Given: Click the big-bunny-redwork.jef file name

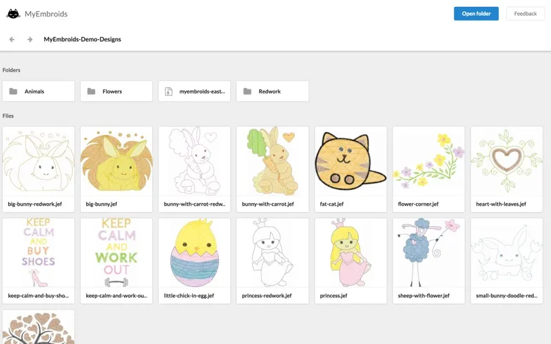Looking at the screenshot, I should coord(35,204).
